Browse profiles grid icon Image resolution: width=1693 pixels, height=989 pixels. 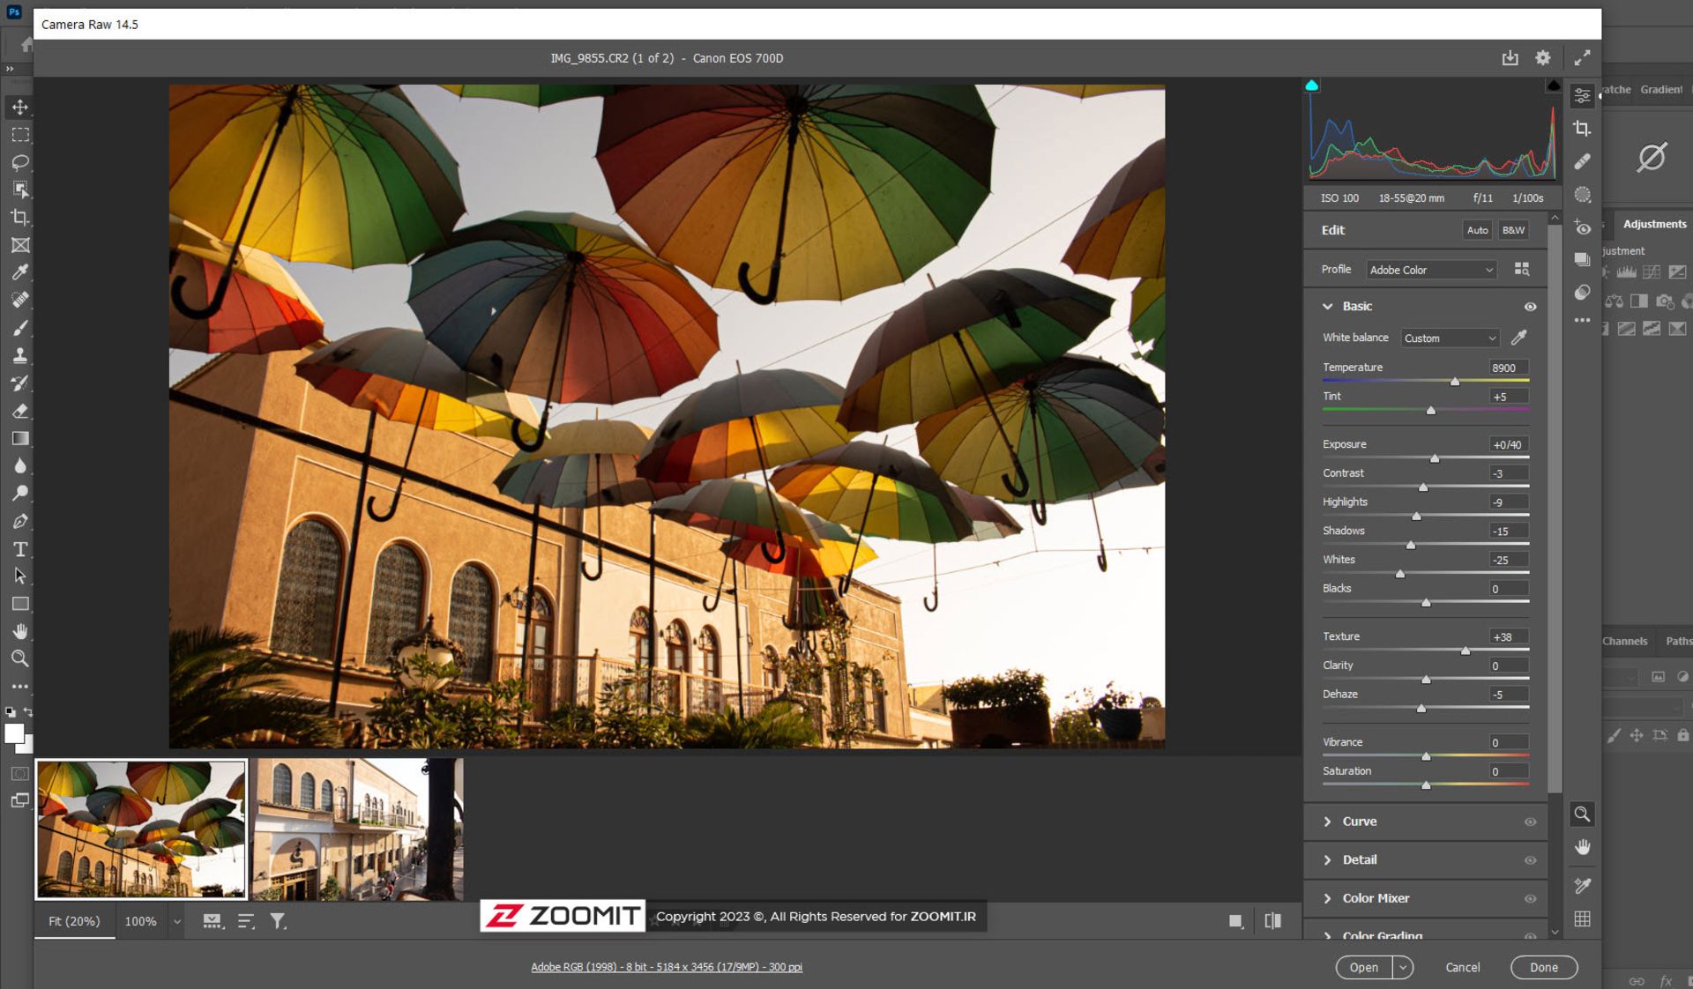coord(1521,270)
